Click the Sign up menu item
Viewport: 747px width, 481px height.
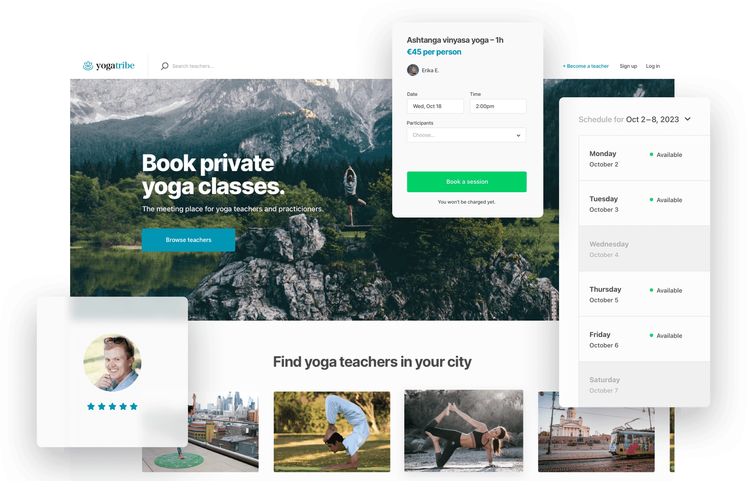(x=628, y=66)
